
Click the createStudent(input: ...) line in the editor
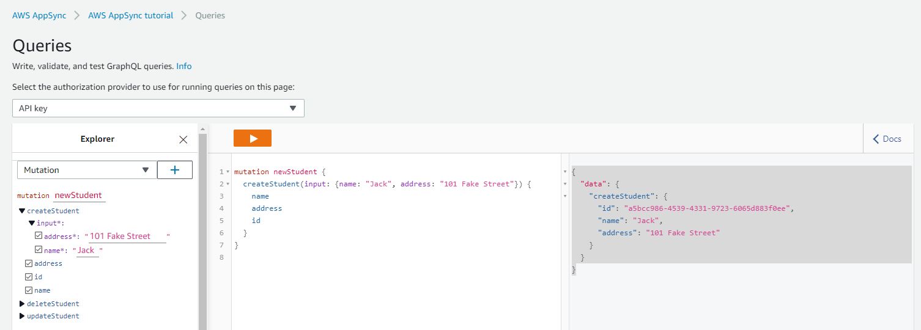(x=387, y=184)
